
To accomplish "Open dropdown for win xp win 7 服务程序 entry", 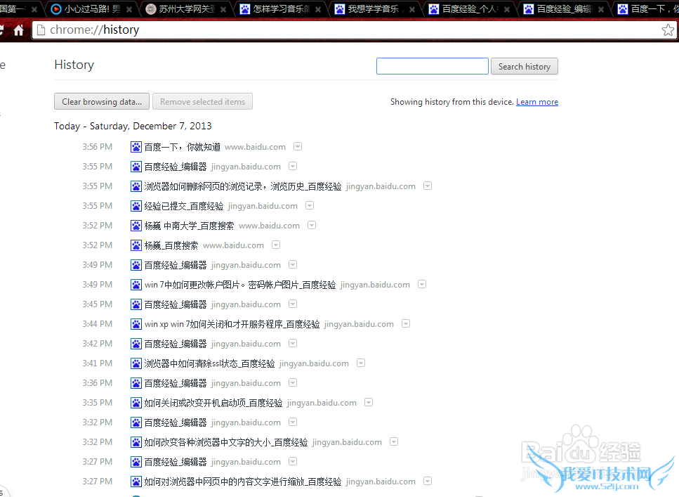I will (x=406, y=323).
